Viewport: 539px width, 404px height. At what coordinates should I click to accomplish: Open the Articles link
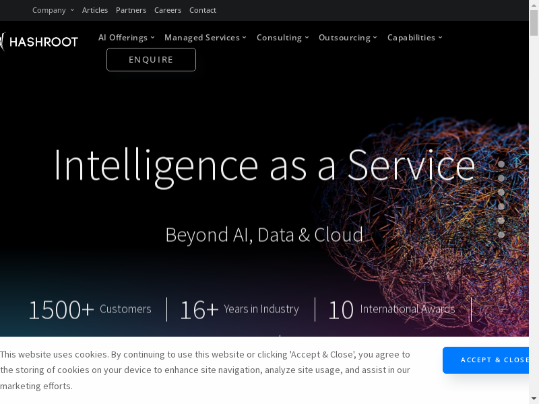[94, 10]
